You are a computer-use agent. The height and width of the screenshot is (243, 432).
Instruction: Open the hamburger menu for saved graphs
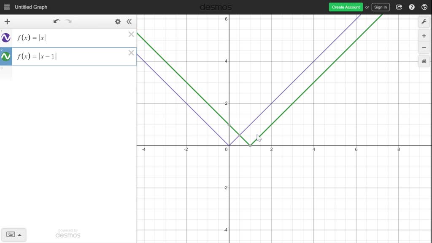point(7,7)
